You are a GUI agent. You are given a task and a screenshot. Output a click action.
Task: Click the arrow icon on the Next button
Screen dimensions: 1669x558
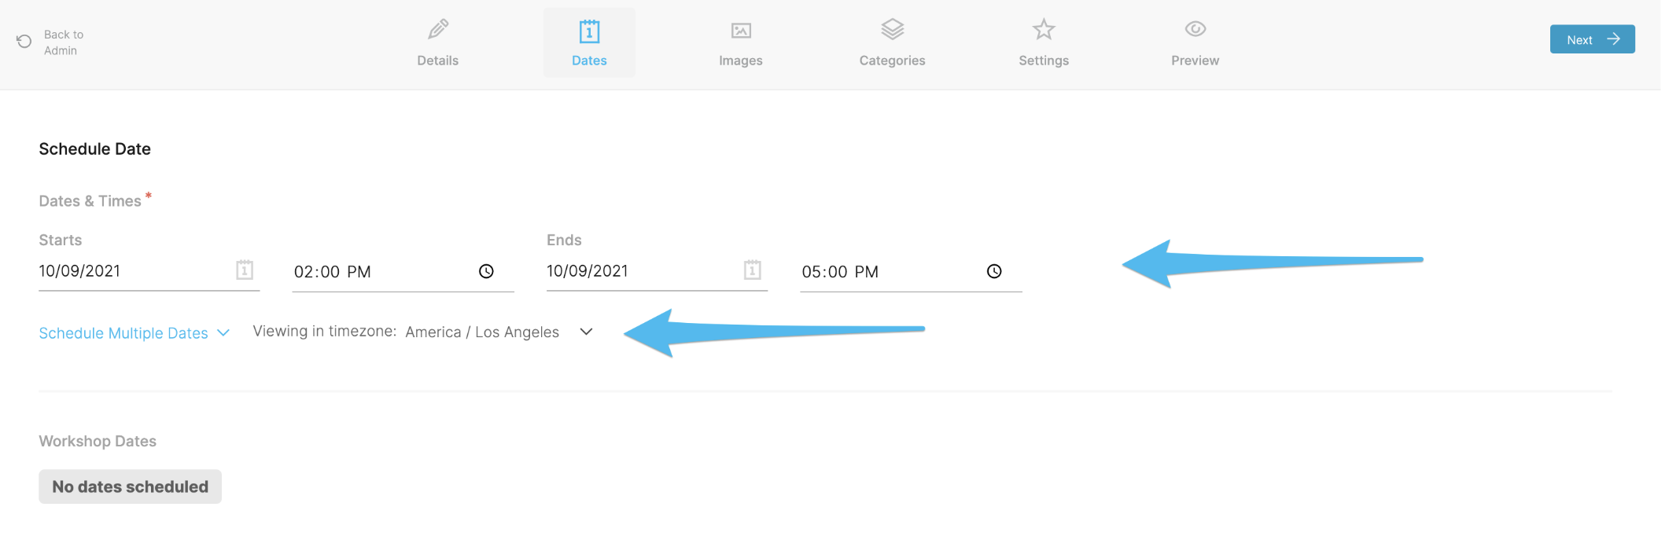[x=1613, y=39]
